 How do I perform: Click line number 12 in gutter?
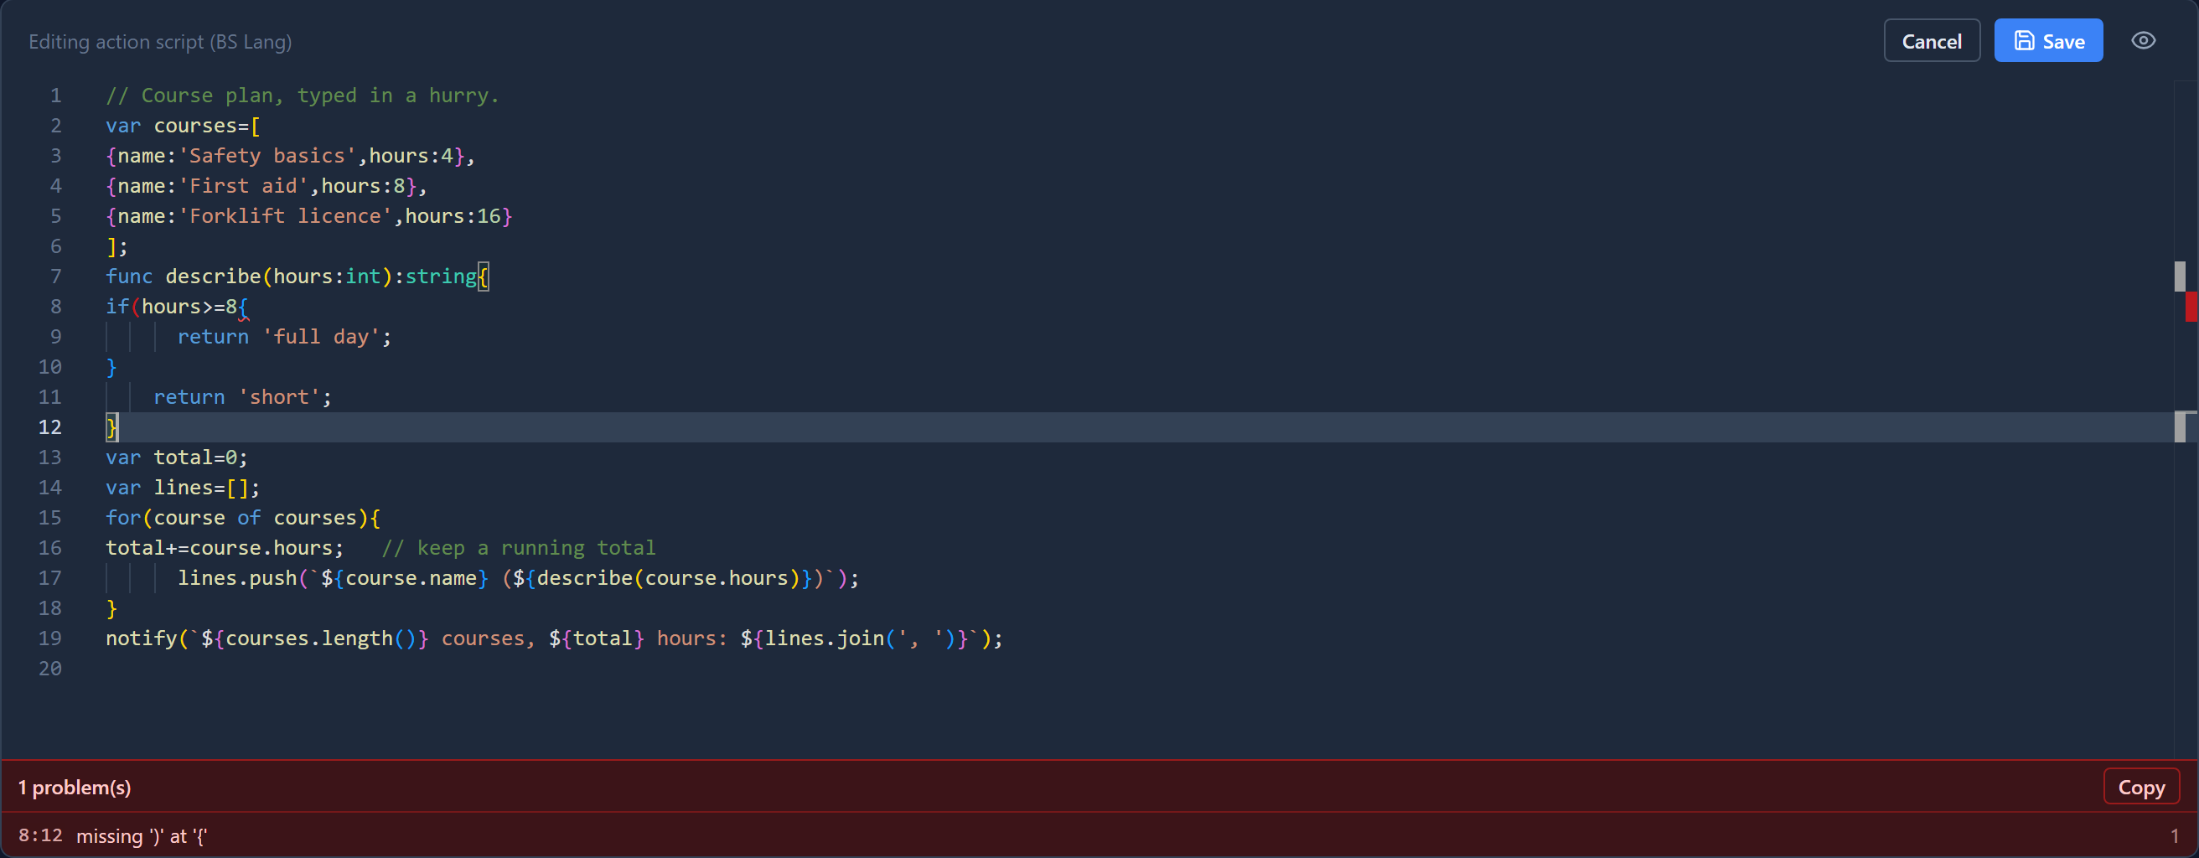pyautogui.click(x=49, y=426)
